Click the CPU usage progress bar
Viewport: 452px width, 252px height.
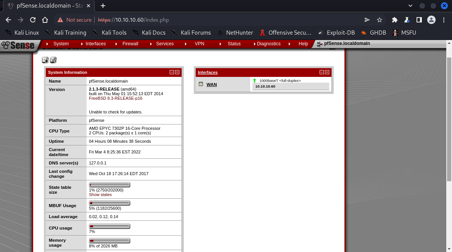coord(109,226)
